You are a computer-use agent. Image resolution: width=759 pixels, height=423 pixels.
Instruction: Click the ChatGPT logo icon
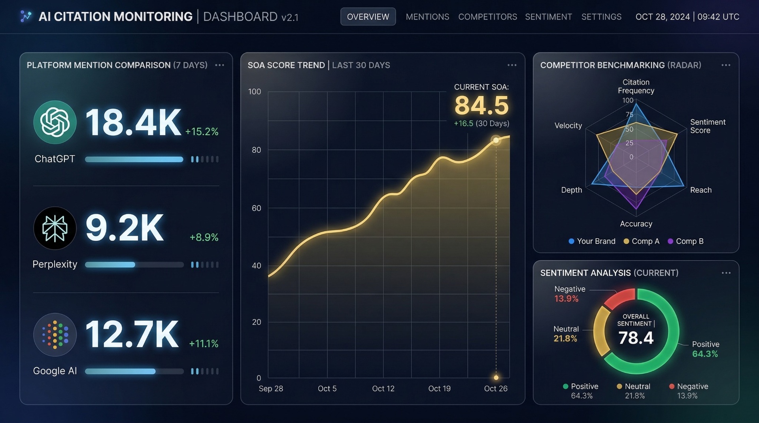coord(55,122)
